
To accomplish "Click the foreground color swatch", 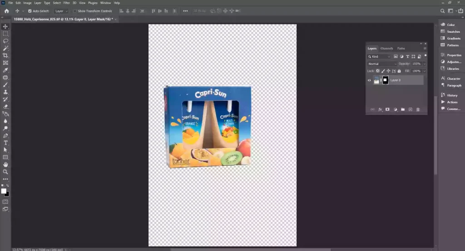I will point(4,191).
